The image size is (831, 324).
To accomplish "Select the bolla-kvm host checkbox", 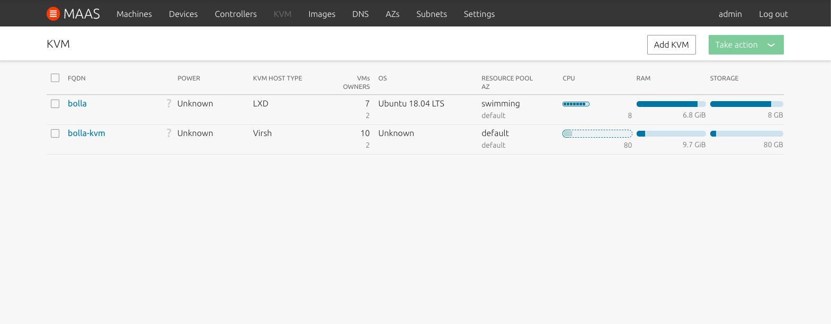I will point(55,133).
